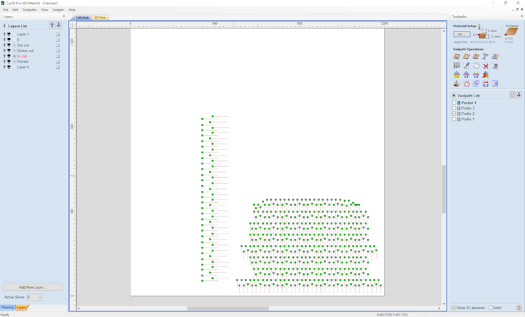Image resolution: width=525 pixels, height=317 pixels.
Task: Click the Set... material setup button
Action: (462, 35)
